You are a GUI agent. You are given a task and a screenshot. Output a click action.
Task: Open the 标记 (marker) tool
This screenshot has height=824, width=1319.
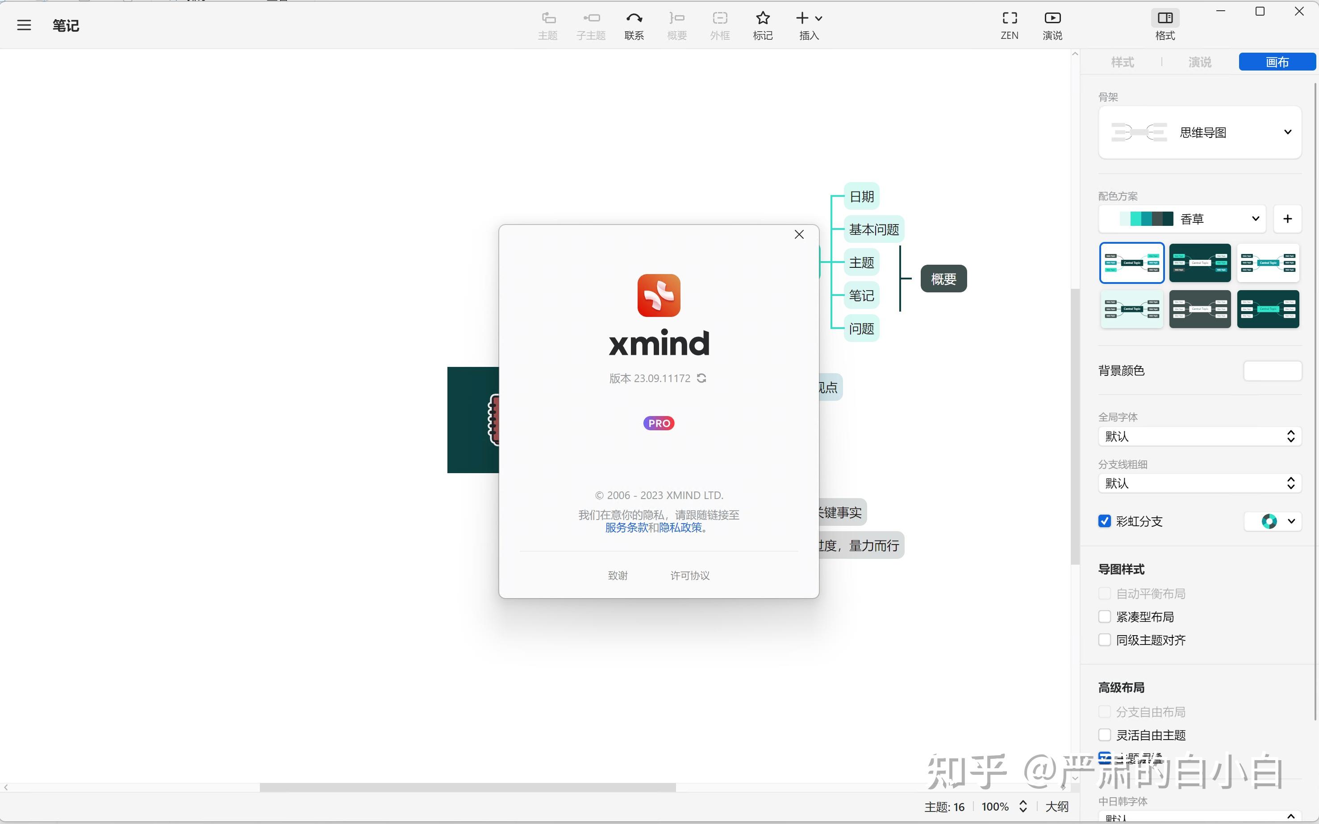762,25
